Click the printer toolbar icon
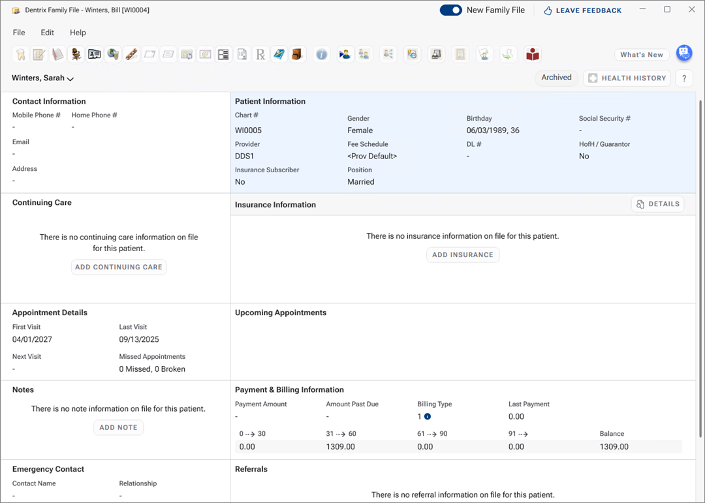 tap(436, 55)
